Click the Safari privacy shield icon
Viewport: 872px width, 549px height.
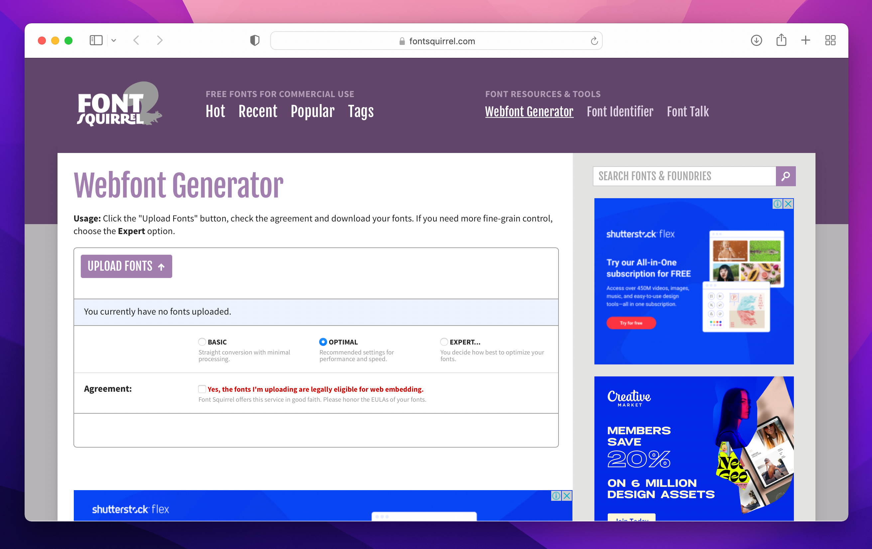click(x=255, y=41)
